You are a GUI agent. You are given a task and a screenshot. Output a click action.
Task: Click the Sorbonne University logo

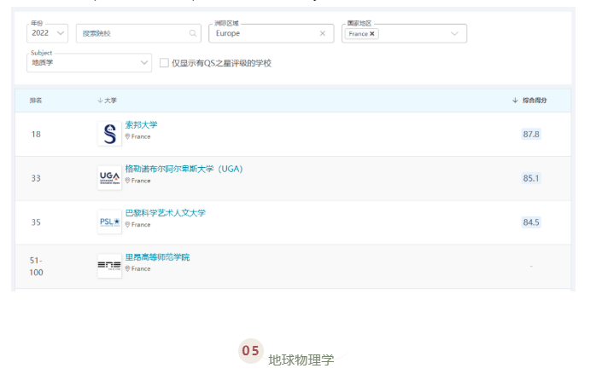(109, 134)
